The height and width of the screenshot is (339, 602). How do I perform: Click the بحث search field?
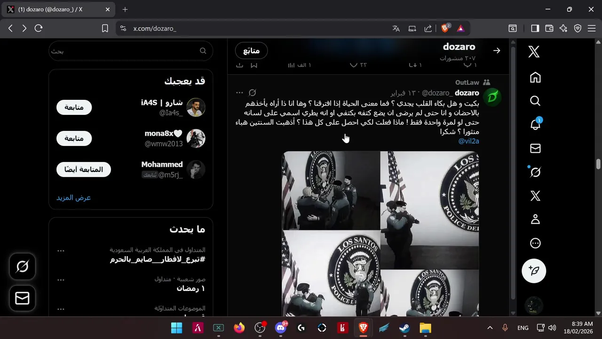pos(131,51)
